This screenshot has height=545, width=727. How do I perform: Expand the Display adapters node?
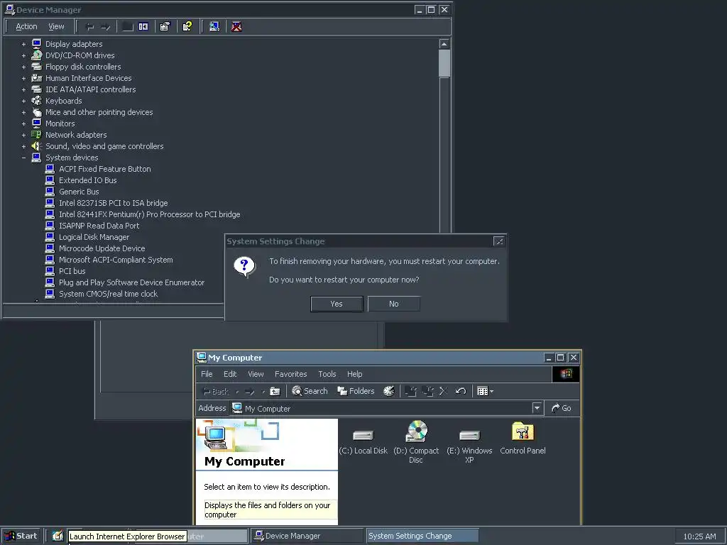(x=23, y=44)
